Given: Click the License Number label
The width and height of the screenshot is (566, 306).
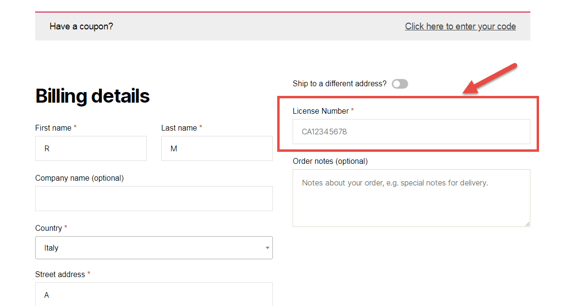Looking at the screenshot, I should (x=321, y=111).
